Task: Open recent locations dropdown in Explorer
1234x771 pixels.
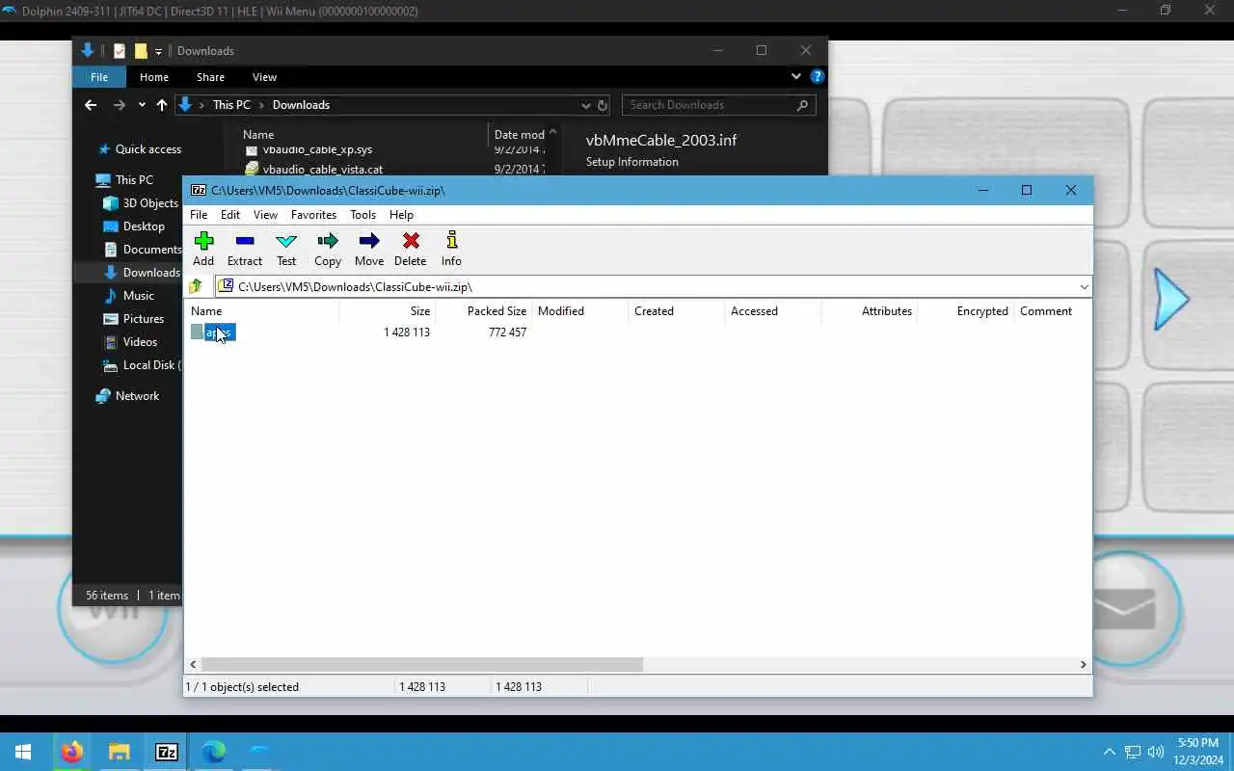Action: point(142,105)
